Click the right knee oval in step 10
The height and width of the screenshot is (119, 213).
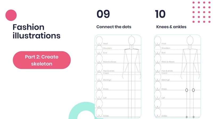[x=193, y=90]
